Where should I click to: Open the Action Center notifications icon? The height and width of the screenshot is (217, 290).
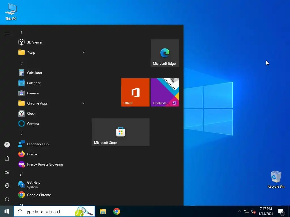[x=281, y=212]
